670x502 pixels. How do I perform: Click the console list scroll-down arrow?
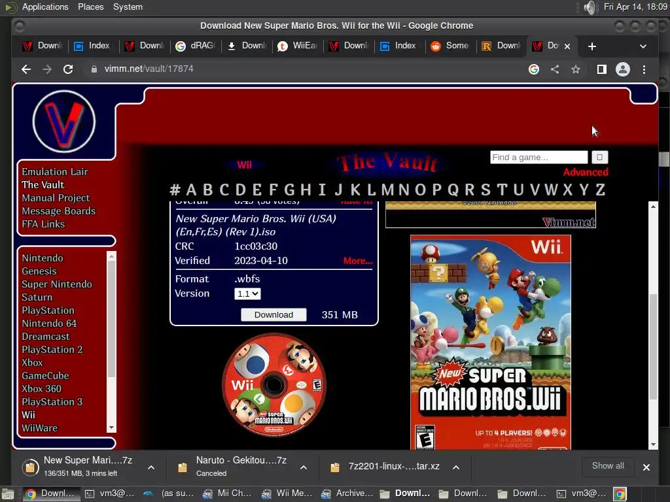[111, 427]
